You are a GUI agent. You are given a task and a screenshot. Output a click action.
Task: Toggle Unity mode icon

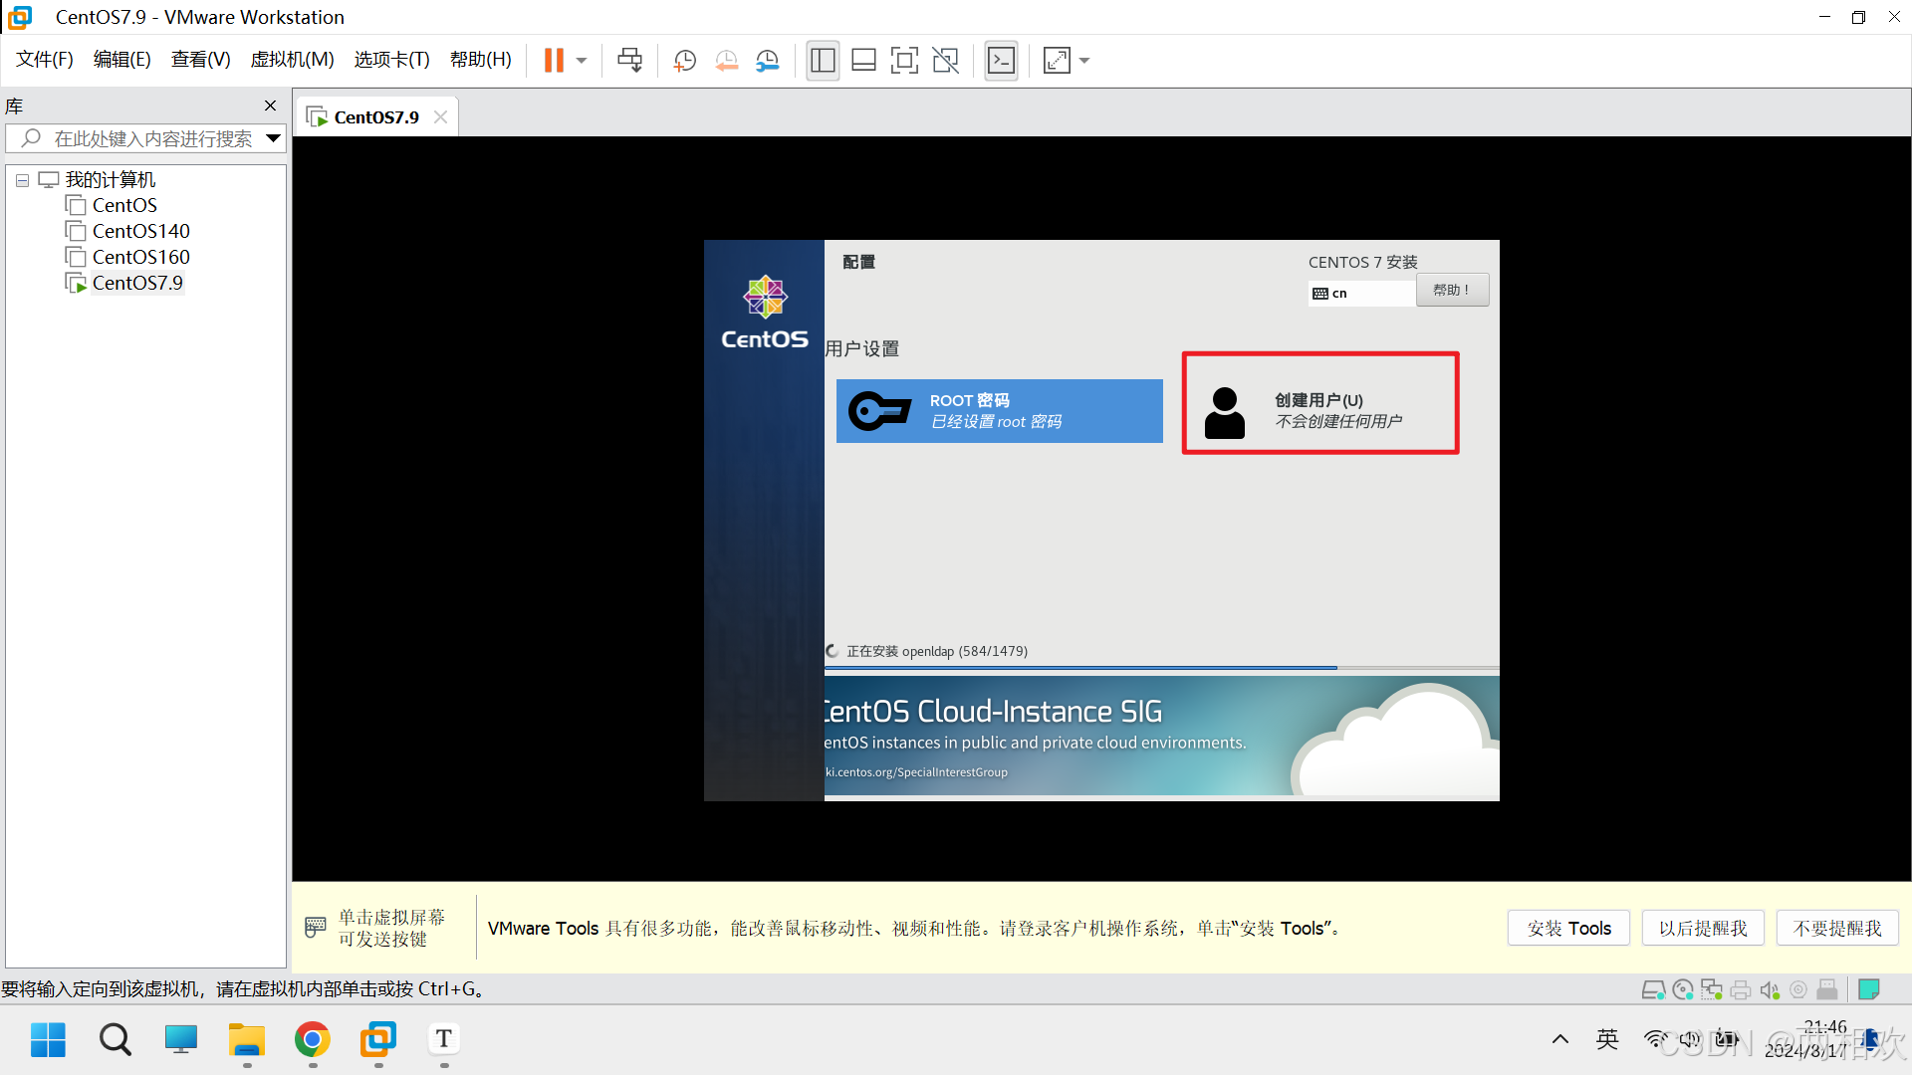[x=945, y=61]
